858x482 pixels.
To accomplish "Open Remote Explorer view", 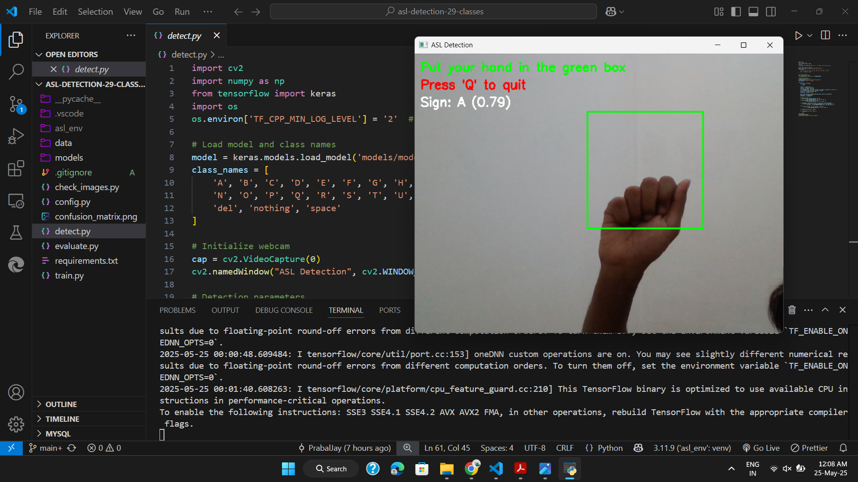I will click(16, 201).
